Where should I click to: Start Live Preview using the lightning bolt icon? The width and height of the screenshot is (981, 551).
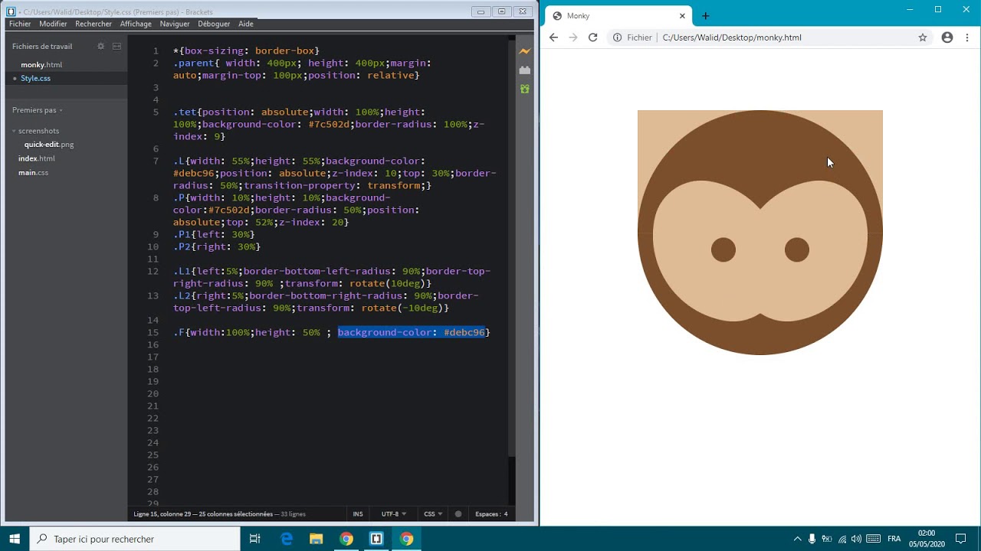pos(524,51)
